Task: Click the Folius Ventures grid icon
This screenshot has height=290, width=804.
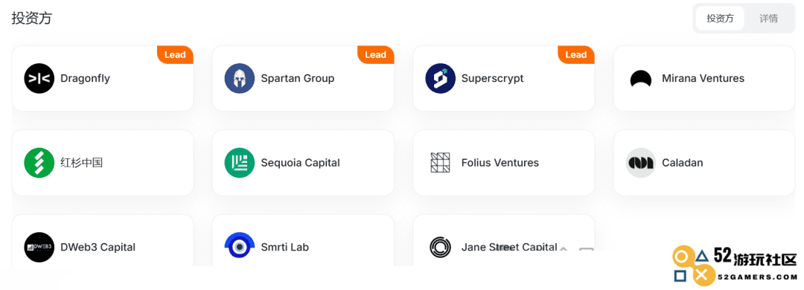Action: [x=440, y=163]
